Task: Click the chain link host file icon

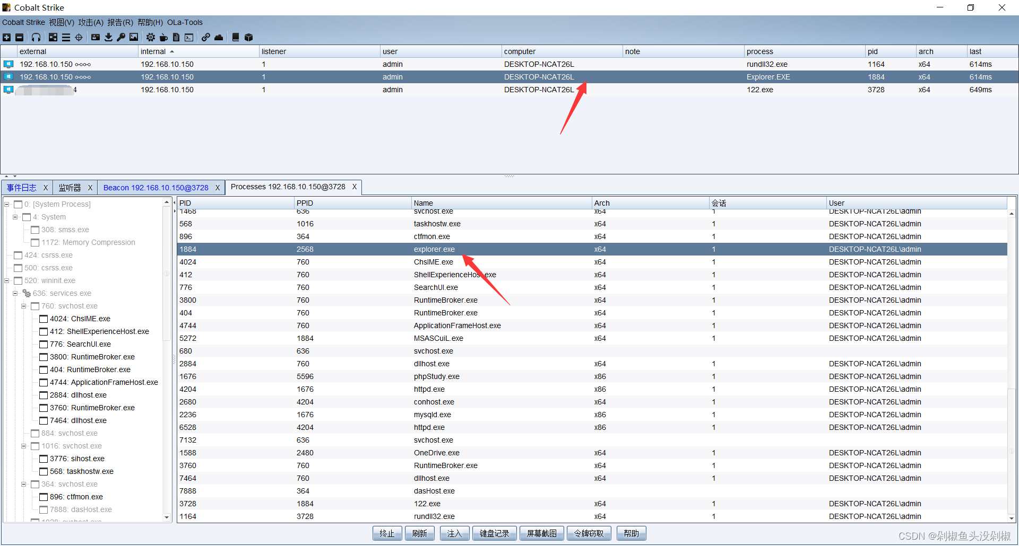Action: tap(205, 37)
